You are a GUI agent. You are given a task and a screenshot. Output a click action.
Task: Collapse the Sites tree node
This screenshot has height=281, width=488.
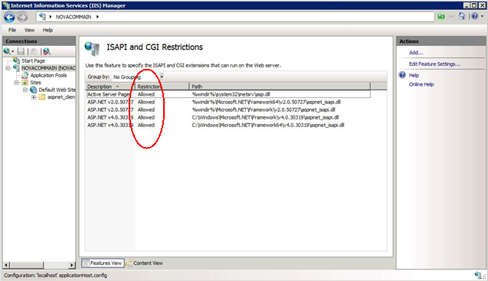pos(17,83)
